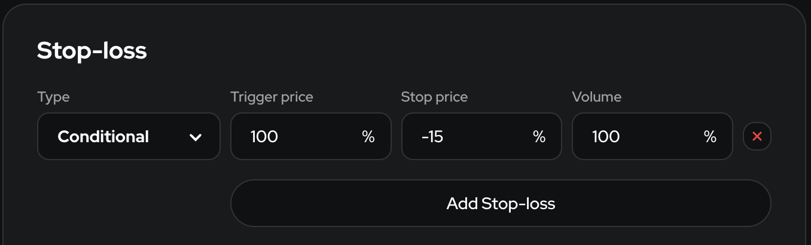The width and height of the screenshot is (811, 245).
Task: Open the Type dropdown set to Conditional
Action: point(129,137)
